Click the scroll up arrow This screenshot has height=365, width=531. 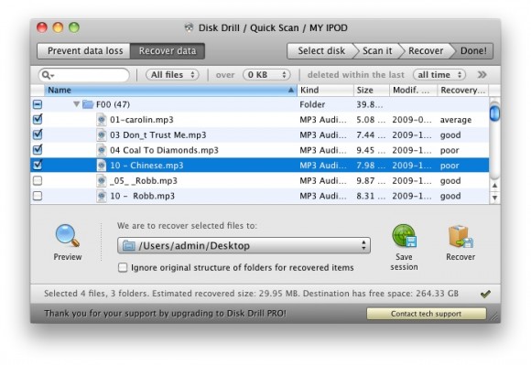[494, 186]
